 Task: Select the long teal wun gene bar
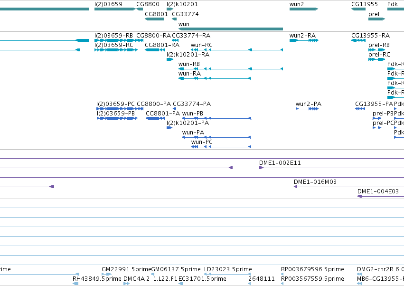(231, 29)
